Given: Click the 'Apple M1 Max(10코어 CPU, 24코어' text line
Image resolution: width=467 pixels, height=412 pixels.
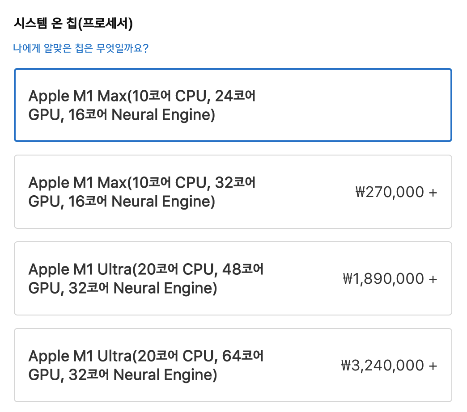Looking at the screenshot, I should (x=142, y=96).
